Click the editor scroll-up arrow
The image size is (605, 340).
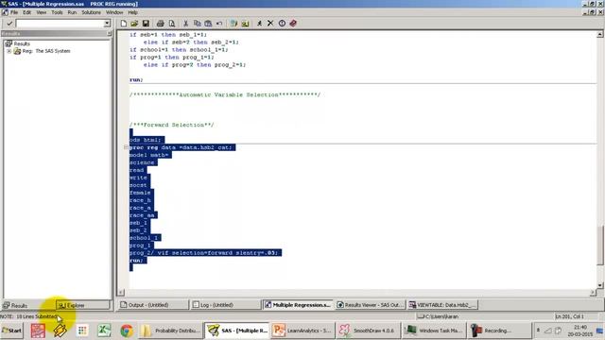click(x=600, y=35)
